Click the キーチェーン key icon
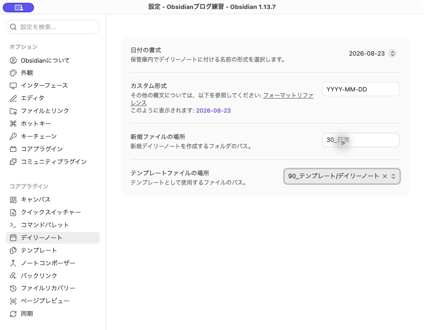The image size is (424, 330). coord(13,136)
